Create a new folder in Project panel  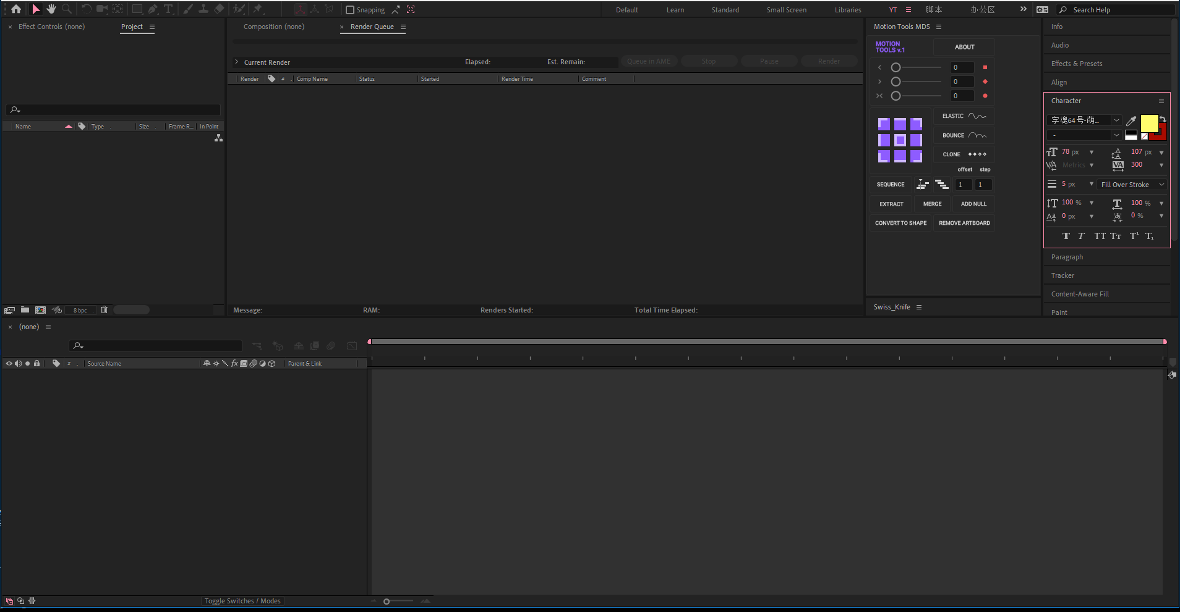coord(25,310)
